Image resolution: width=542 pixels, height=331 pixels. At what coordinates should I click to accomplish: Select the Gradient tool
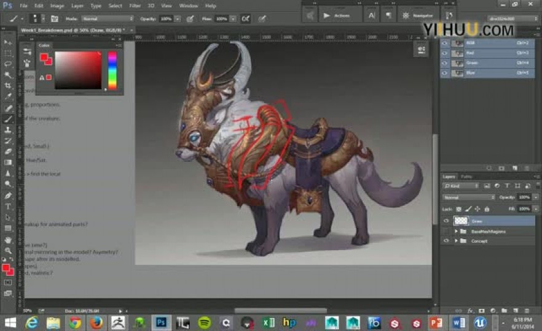pos(7,162)
